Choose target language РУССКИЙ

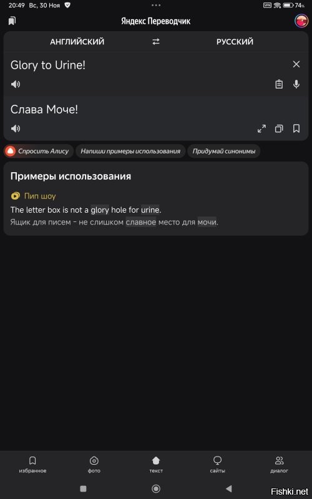tap(235, 42)
